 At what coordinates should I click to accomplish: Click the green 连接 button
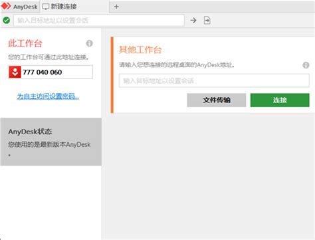tap(280, 100)
